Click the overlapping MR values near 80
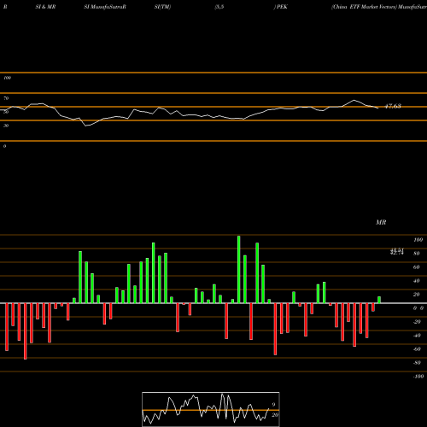 (397, 251)
